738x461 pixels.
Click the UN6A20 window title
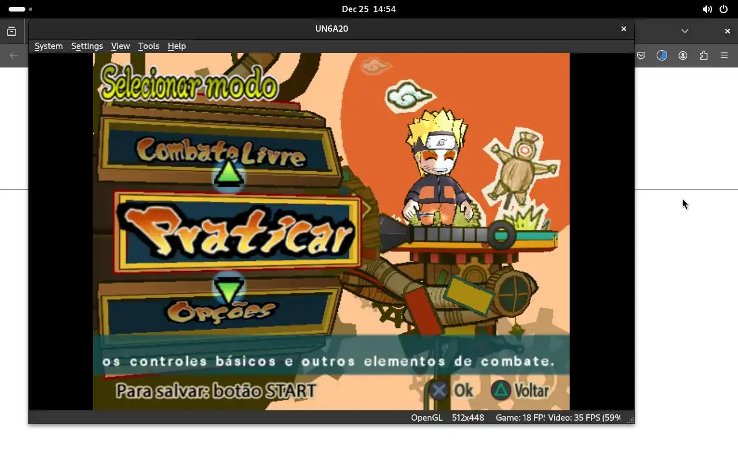coord(332,29)
